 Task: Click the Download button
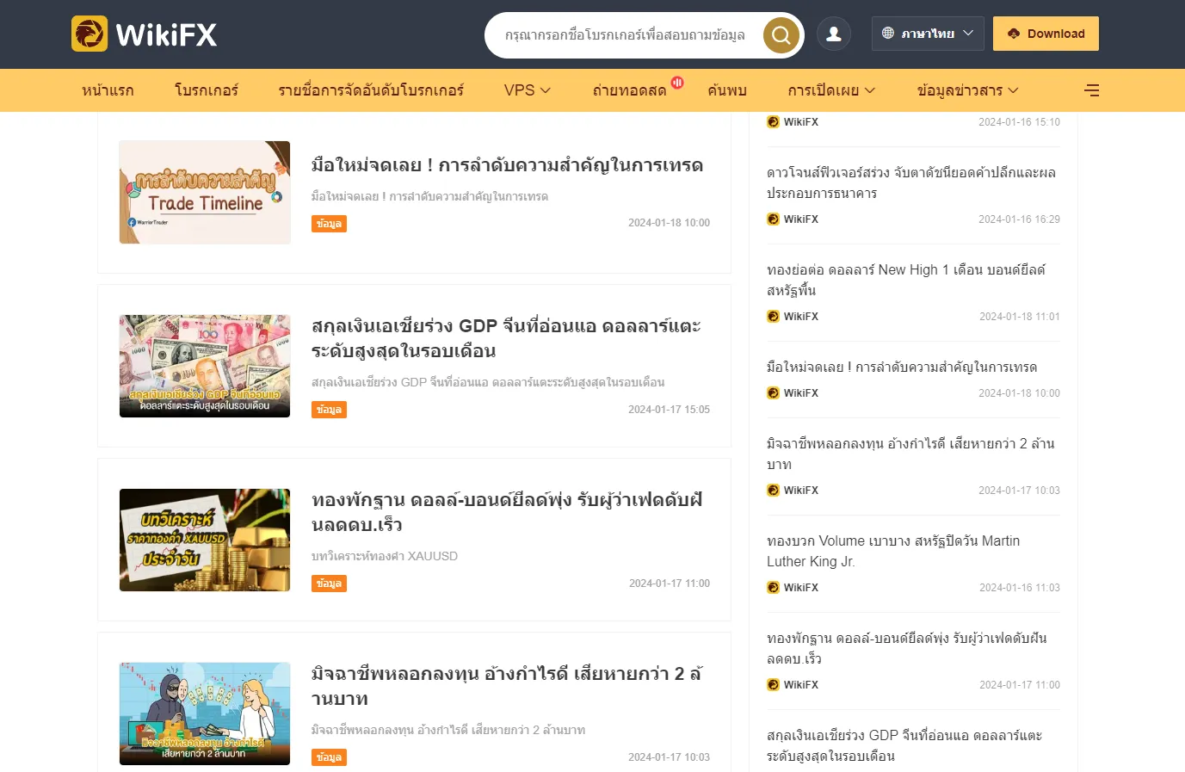[x=1046, y=34]
